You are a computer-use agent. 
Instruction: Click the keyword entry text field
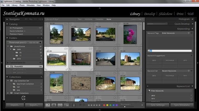pyautogui.click(x=170, y=51)
